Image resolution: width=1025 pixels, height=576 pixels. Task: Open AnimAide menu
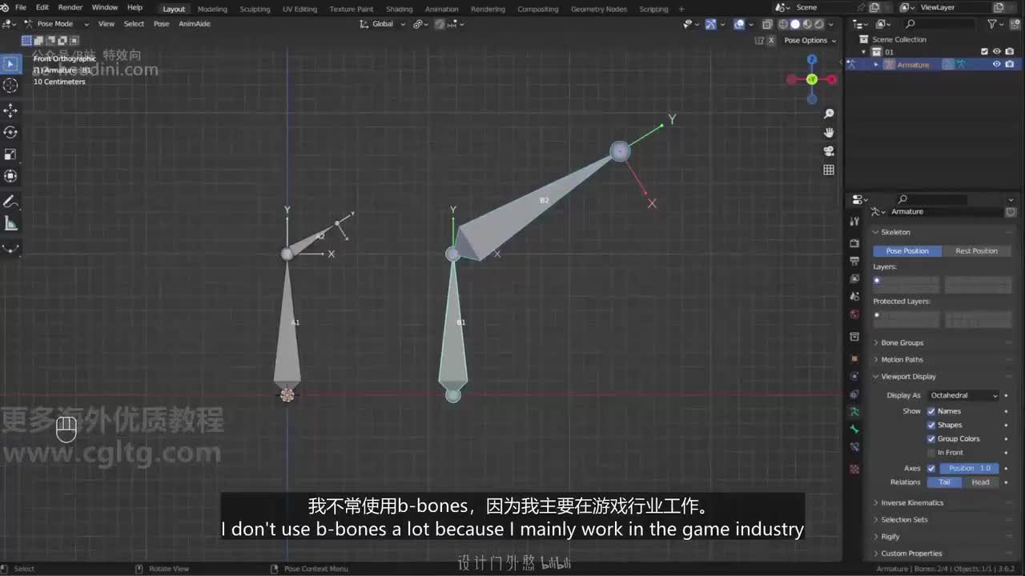[194, 24]
